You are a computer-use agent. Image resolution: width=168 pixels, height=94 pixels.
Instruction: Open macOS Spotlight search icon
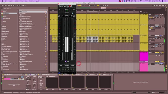pyautogui.click(x=160, y=1)
